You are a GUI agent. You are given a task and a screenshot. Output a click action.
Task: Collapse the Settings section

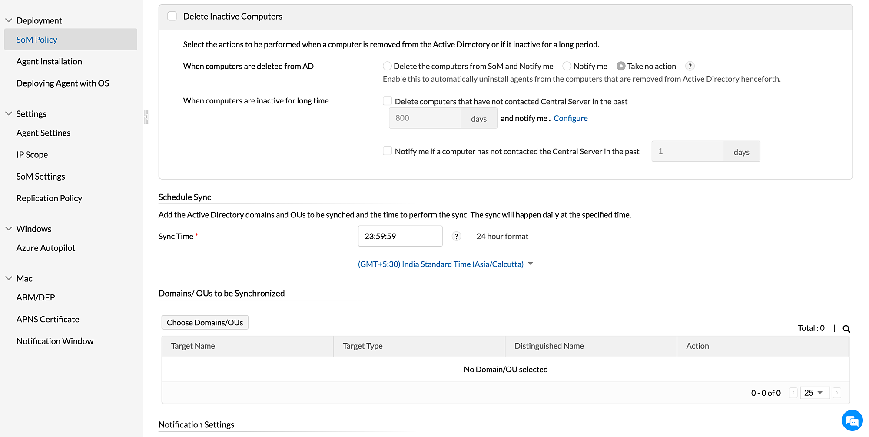coord(9,113)
